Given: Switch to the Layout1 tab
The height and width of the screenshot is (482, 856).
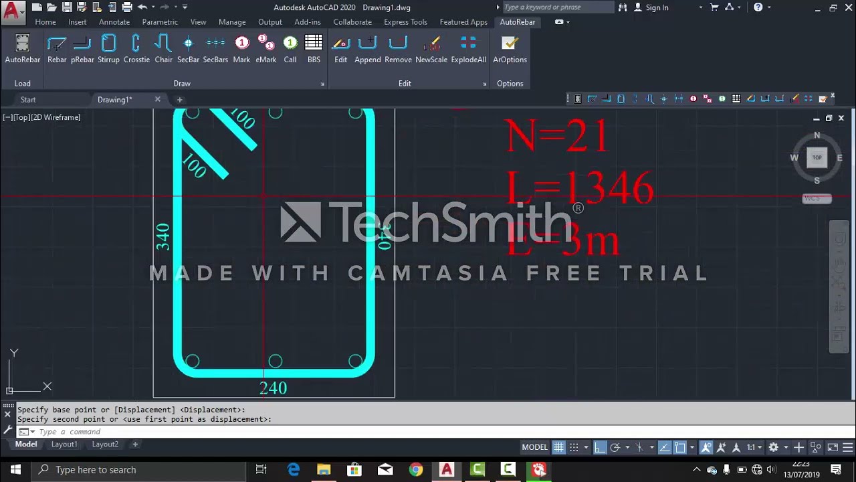Looking at the screenshot, I should pos(64,445).
